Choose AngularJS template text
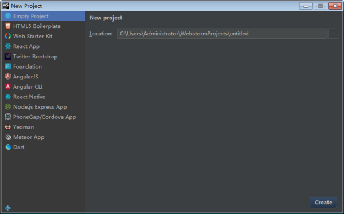 (x=26, y=77)
